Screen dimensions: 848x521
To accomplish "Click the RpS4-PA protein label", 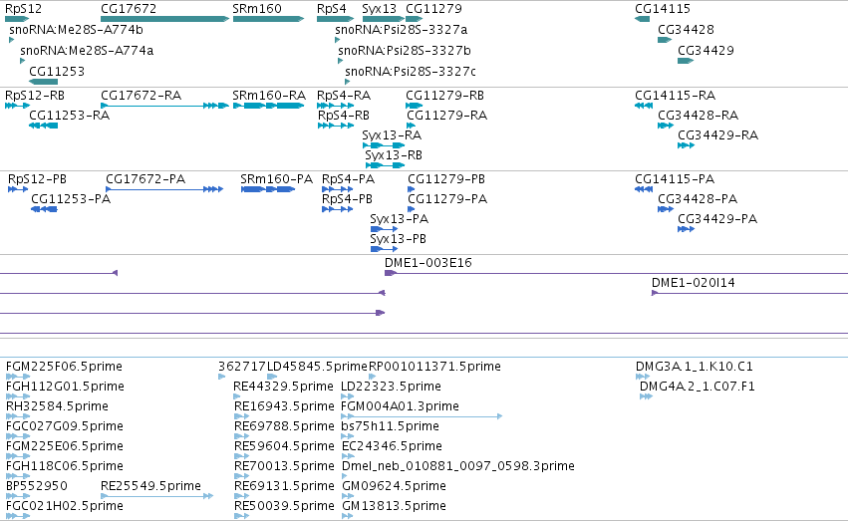I will pos(349,179).
